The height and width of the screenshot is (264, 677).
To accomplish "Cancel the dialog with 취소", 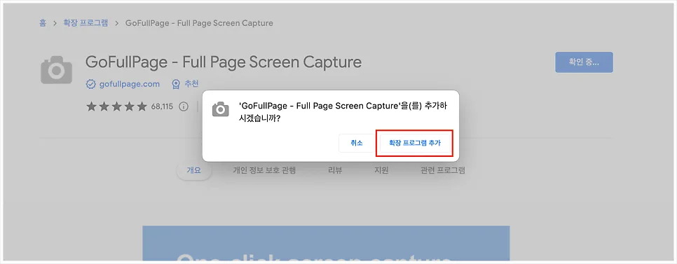I will coord(357,144).
